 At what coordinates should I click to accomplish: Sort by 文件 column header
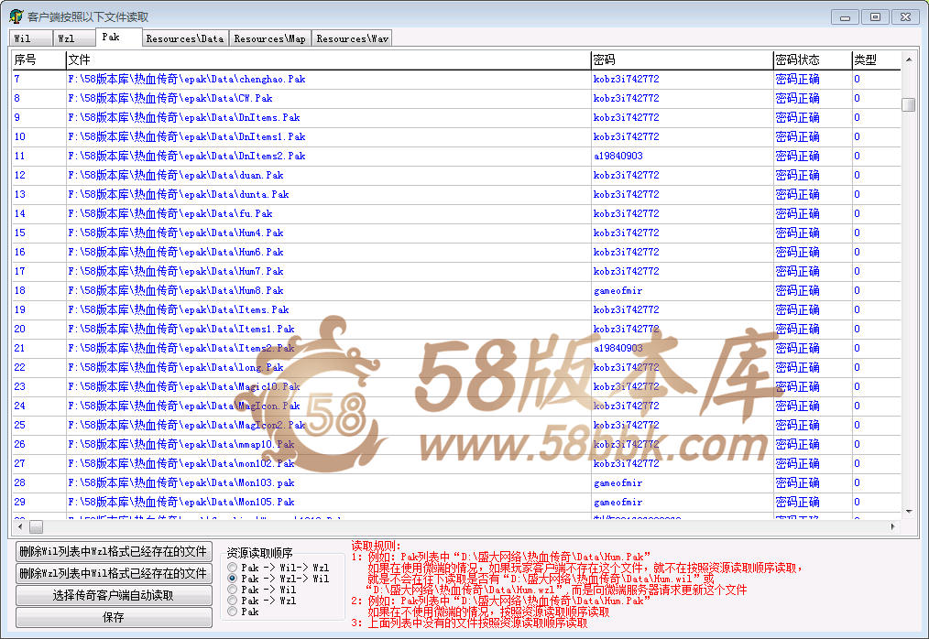pyautogui.click(x=328, y=60)
